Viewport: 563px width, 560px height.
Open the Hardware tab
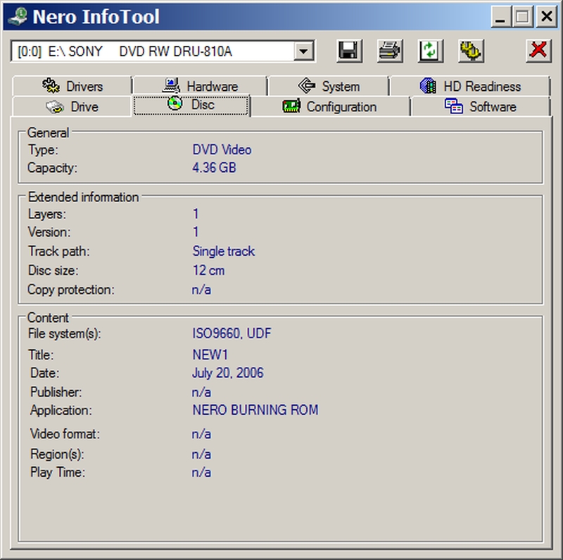pos(201,86)
